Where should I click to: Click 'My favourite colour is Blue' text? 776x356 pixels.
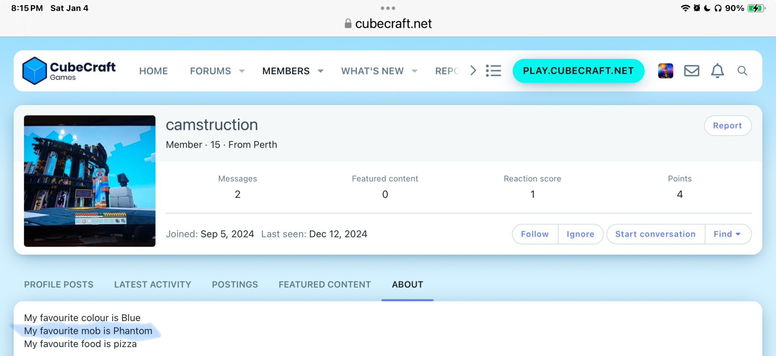82,318
